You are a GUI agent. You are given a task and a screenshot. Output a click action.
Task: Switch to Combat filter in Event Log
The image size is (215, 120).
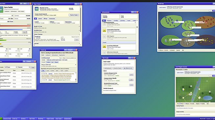click(x=52, y=71)
